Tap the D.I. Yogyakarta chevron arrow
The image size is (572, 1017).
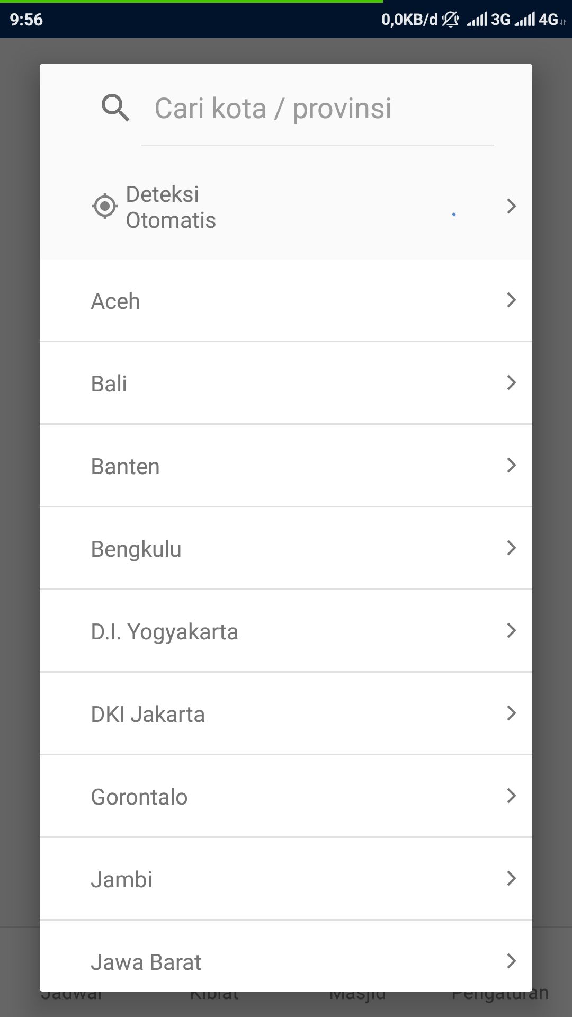click(511, 631)
